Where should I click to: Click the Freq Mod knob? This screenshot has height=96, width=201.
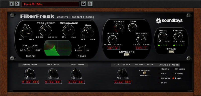point(30,73)
